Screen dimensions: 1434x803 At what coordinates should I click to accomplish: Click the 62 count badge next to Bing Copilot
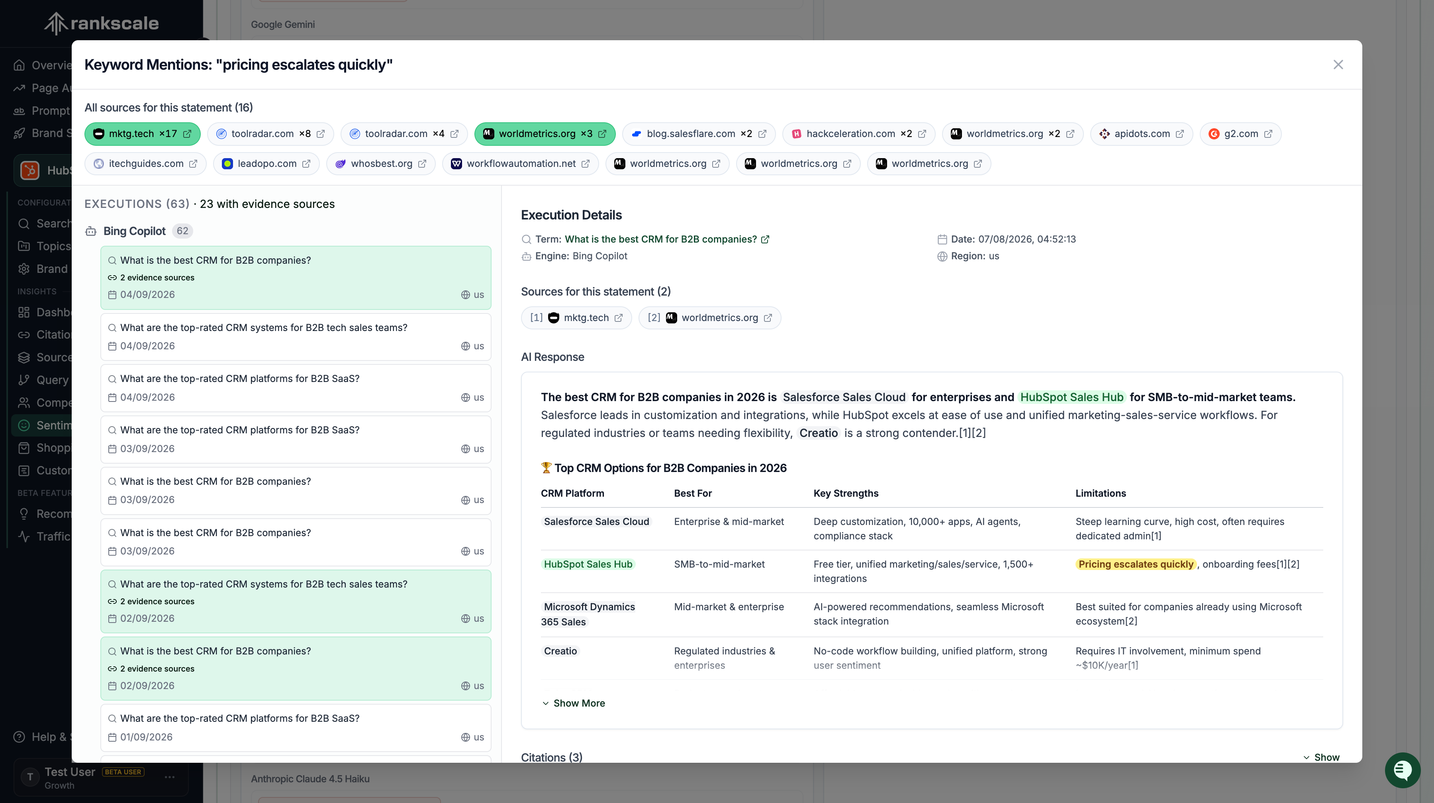[x=182, y=231]
